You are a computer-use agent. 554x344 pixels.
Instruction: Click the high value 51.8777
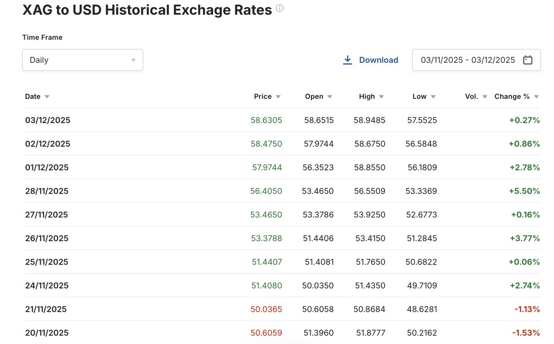(371, 333)
